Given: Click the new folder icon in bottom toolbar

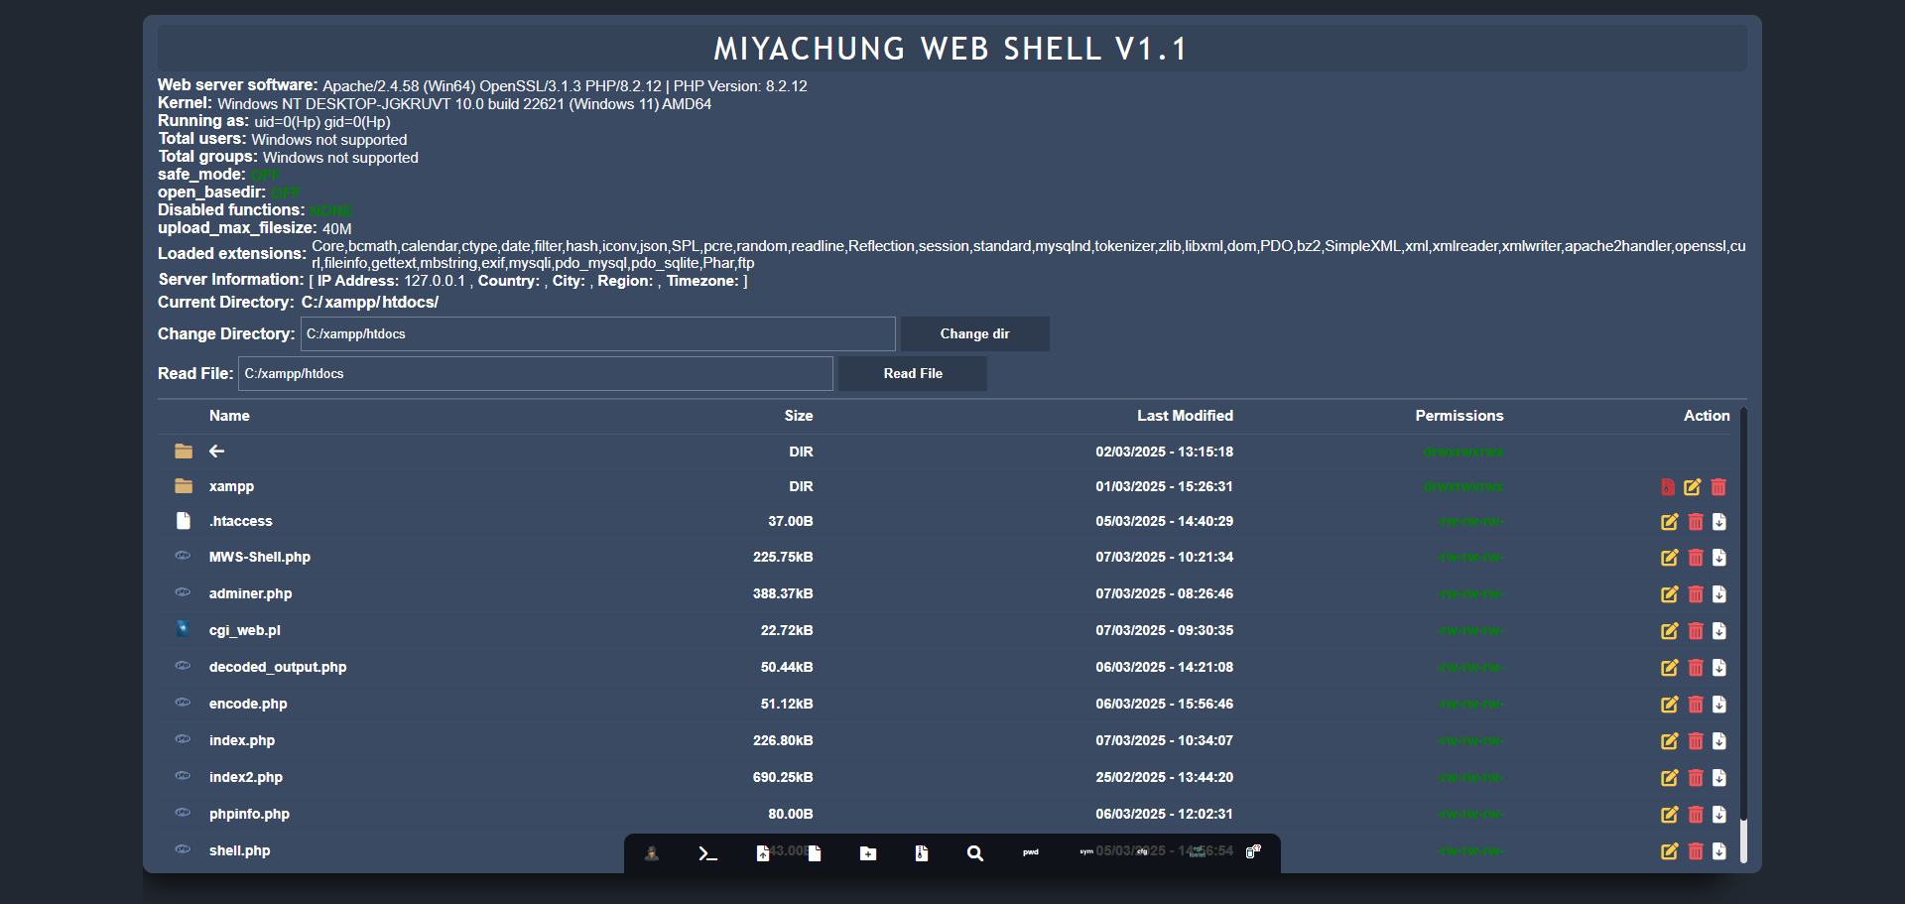Looking at the screenshot, I should click(868, 852).
